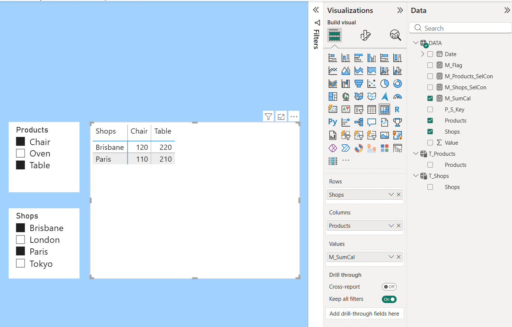512x327 pixels.
Task: Select the Python visual icon
Action: pyautogui.click(x=333, y=122)
